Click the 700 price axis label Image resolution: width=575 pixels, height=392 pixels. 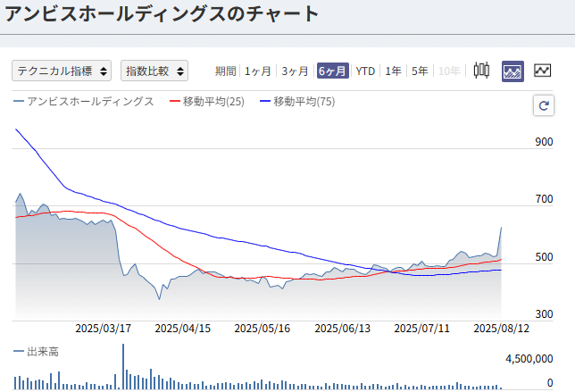coord(544,199)
